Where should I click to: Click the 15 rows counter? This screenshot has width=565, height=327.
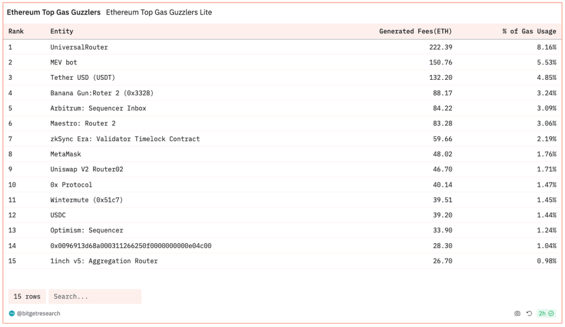[x=27, y=297]
